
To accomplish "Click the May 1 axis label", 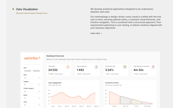I will click(53, 106).
